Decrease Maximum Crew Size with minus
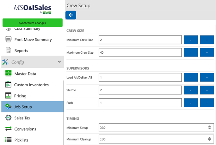This screenshot has width=216, height=145. click(x=191, y=52)
